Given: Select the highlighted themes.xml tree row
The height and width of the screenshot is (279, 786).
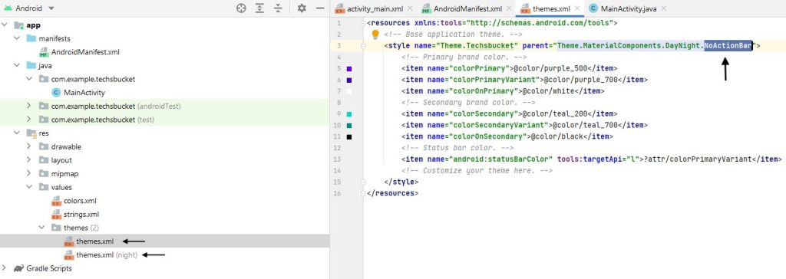Looking at the screenshot, I should pos(164,241).
